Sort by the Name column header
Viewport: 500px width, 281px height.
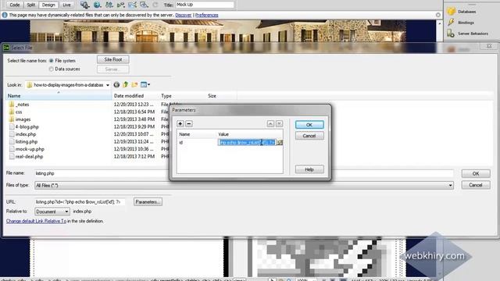(59, 95)
